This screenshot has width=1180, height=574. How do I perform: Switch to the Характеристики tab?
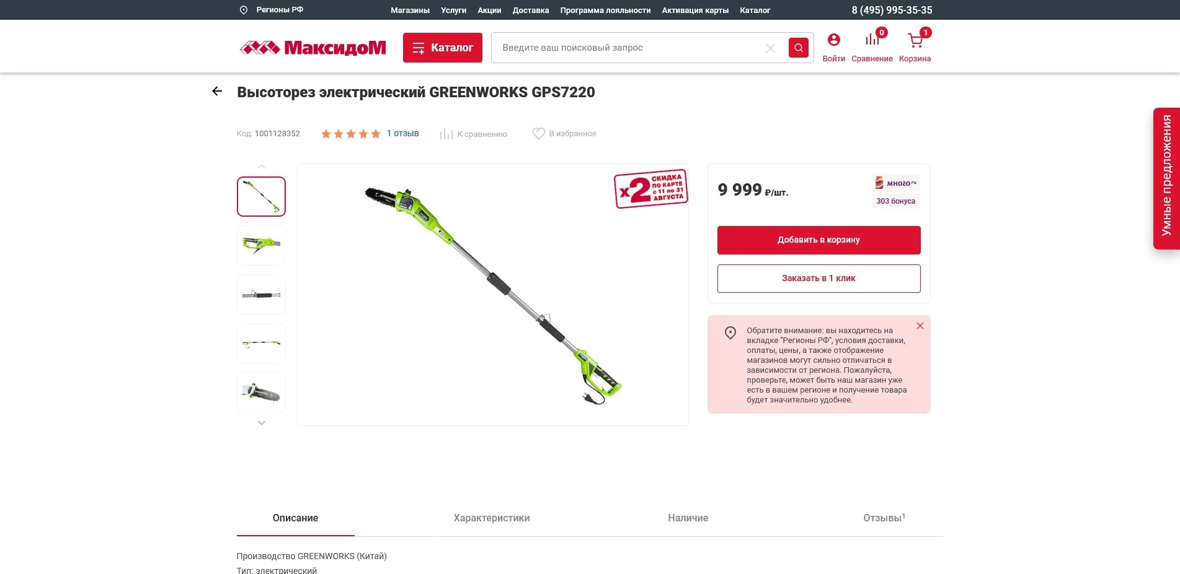pos(492,518)
